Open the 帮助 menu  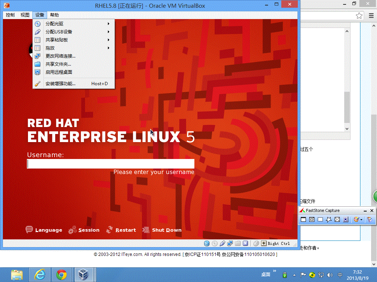click(54, 15)
